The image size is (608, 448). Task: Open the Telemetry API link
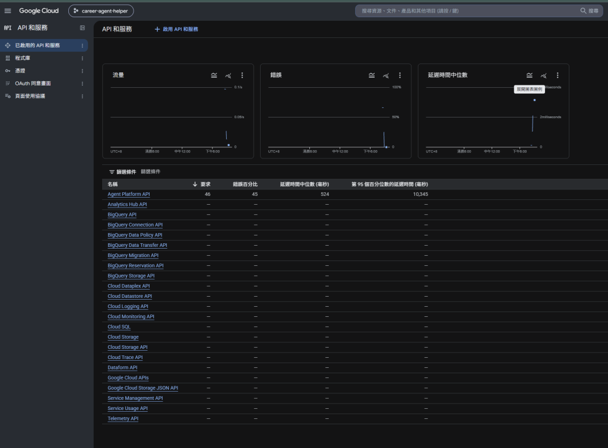click(x=123, y=418)
